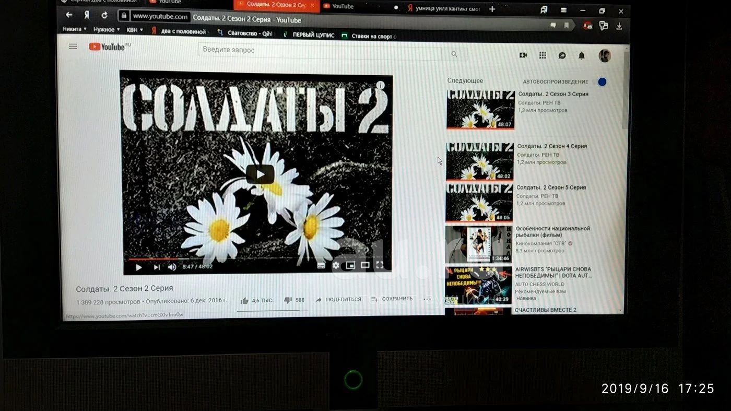731x411 pixels.
Task: Click the 1 389 228 просмотров text
Action: point(108,302)
